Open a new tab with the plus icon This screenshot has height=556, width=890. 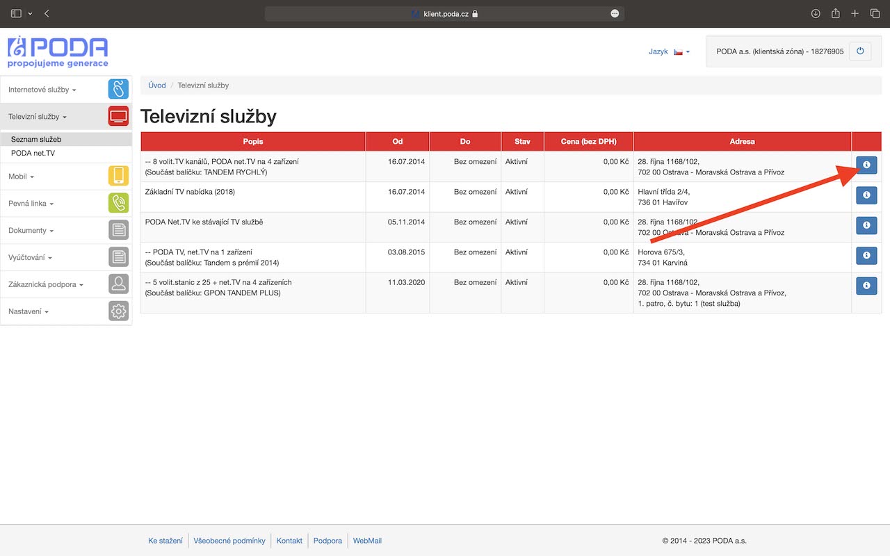855,13
